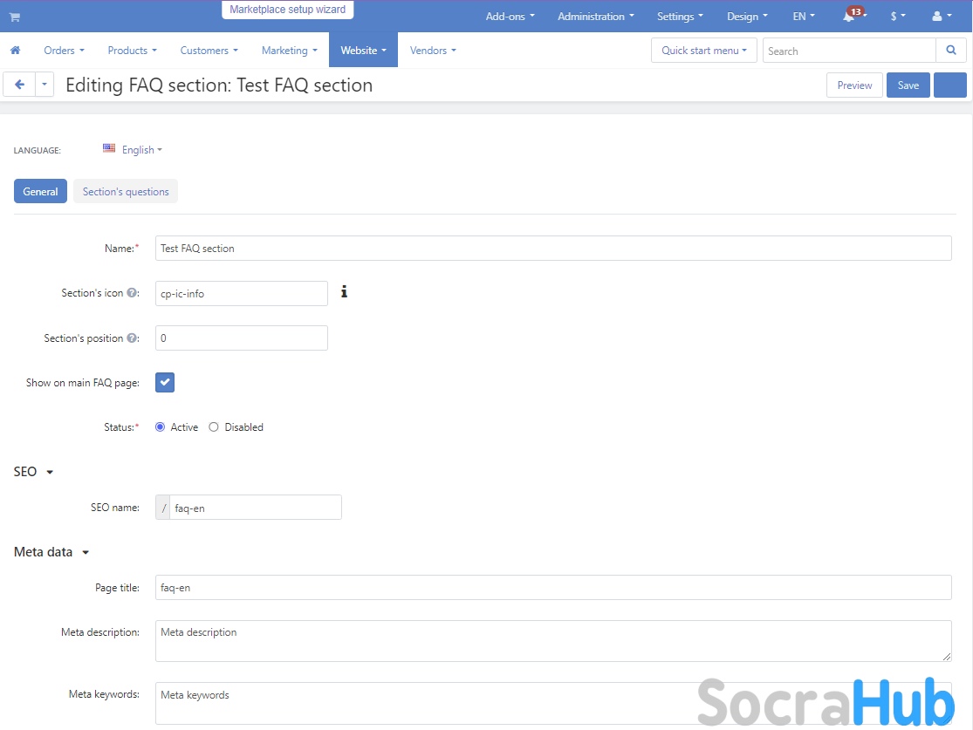The height and width of the screenshot is (730, 973).
Task: Open the English language dropdown
Action: coord(134,150)
